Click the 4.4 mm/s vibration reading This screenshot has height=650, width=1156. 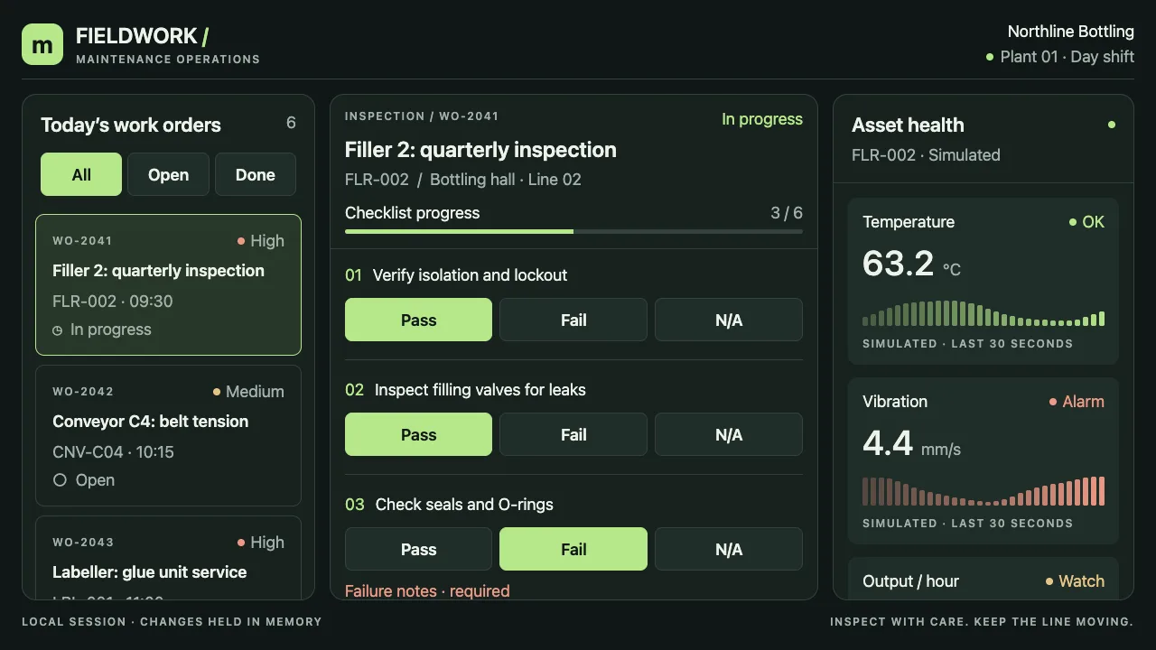tap(911, 443)
